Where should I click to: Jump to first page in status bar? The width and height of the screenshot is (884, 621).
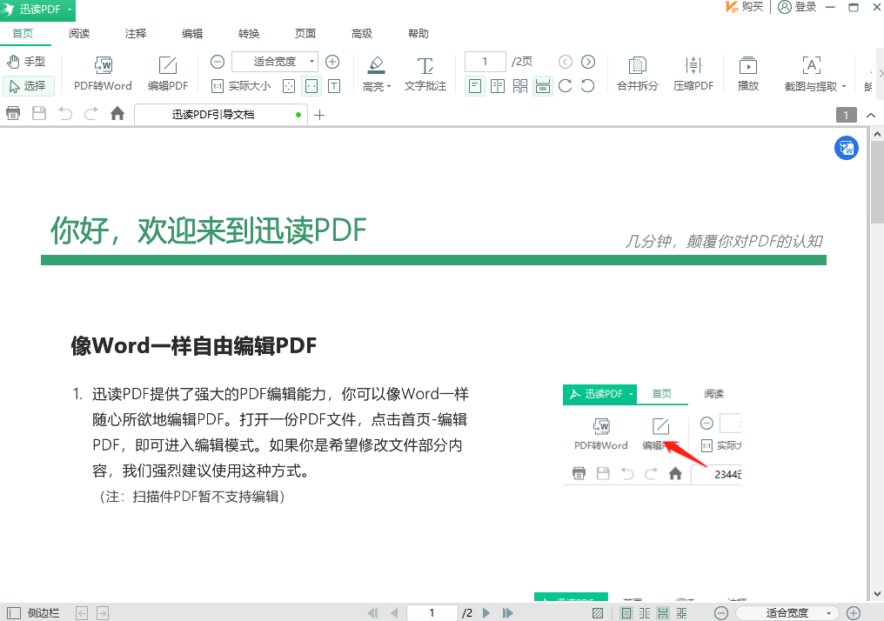[372, 612]
